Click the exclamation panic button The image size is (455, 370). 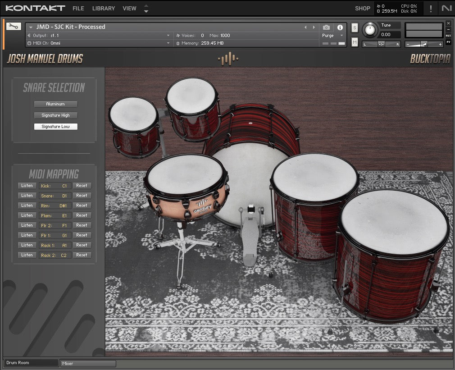coord(431,8)
